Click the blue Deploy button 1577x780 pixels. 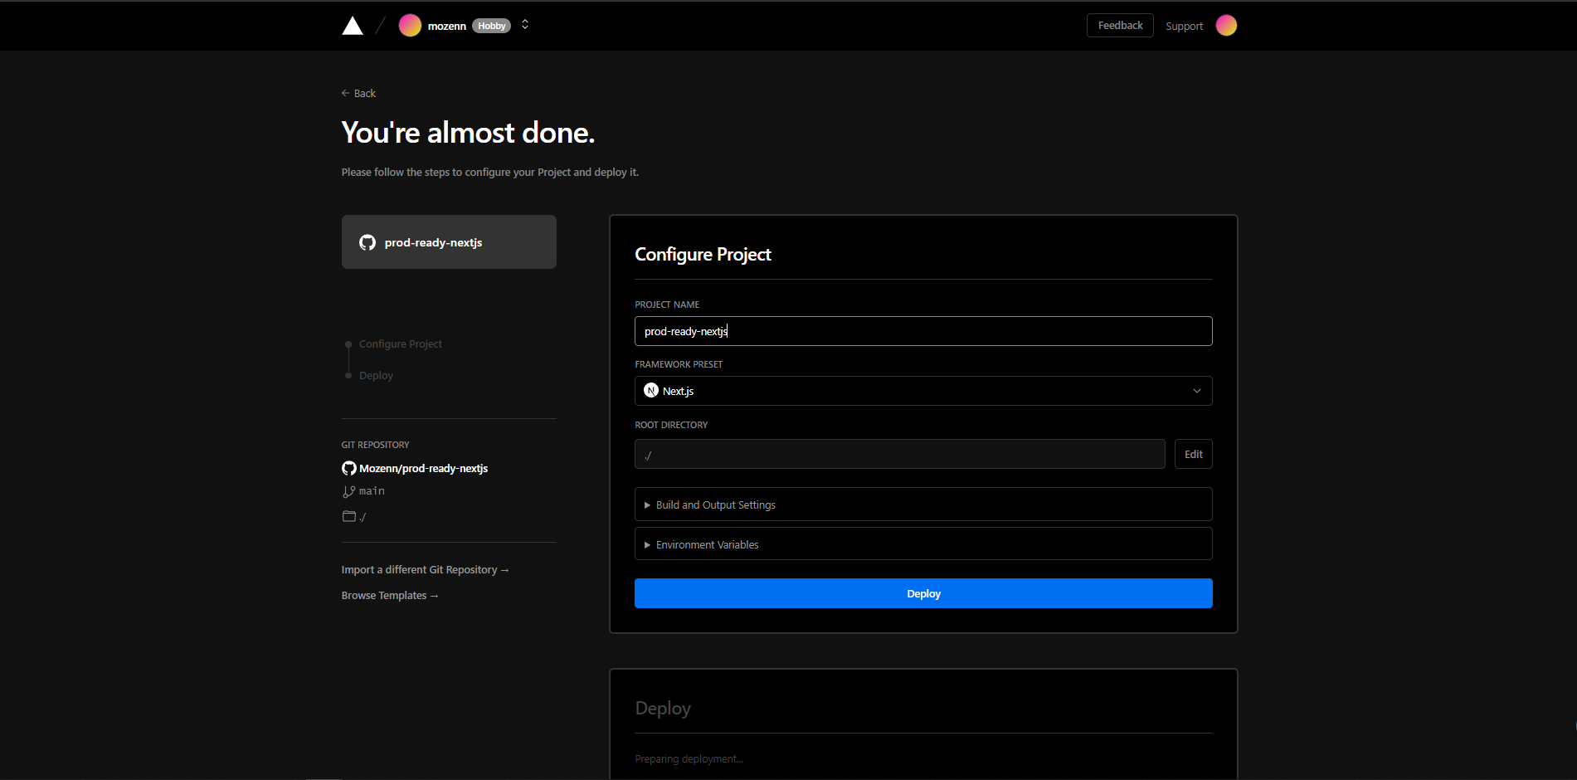click(923, 593)
